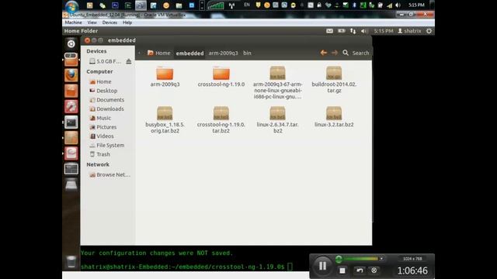This screenshot has height=279, width=497.
Task: Go forward with the right arrow
Action: [x=335, y=53]
